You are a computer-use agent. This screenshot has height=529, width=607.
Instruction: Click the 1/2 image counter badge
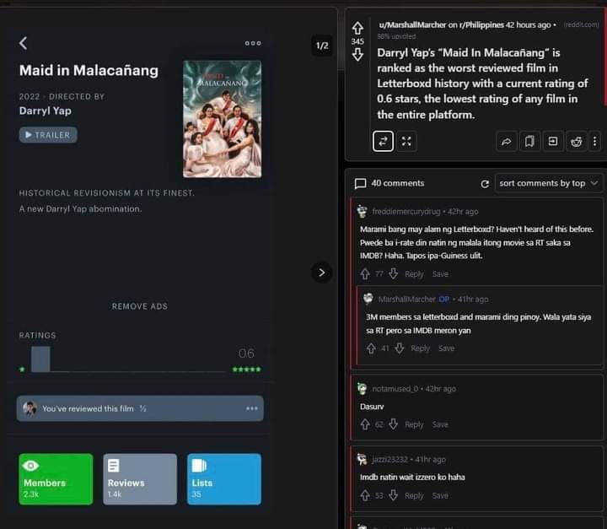click(x=322, y=46)
